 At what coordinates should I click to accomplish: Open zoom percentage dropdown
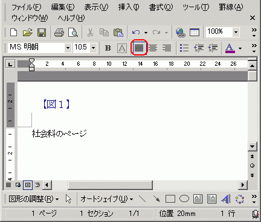point(236,32)
